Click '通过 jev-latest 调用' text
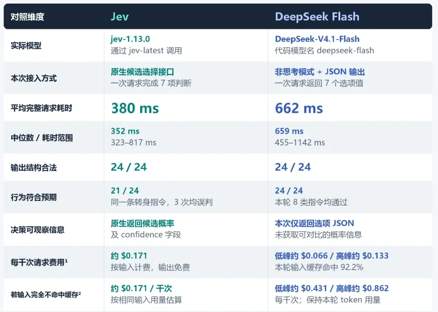Screen dimensions: 438x312 click(x=146, y=50)
